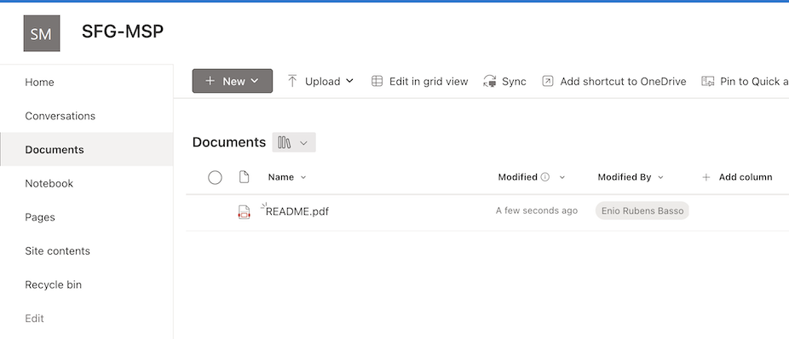This screenshot has height=339, width=789.
Task: Expand the Documents library view switcher
Action: (294, 142)
